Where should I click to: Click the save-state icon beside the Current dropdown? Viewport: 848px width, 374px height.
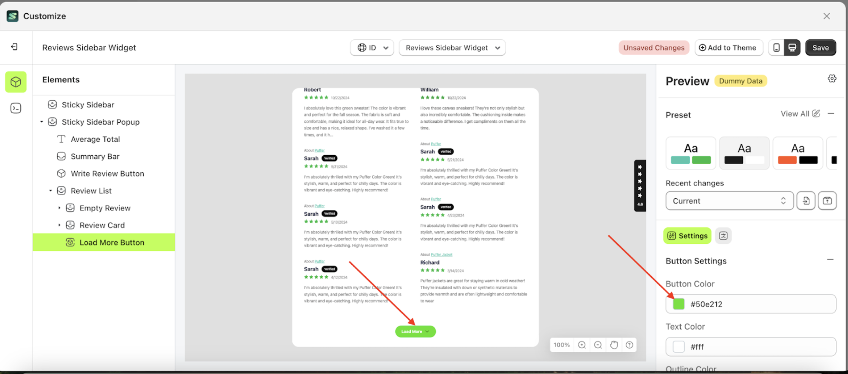coord(828,201)
